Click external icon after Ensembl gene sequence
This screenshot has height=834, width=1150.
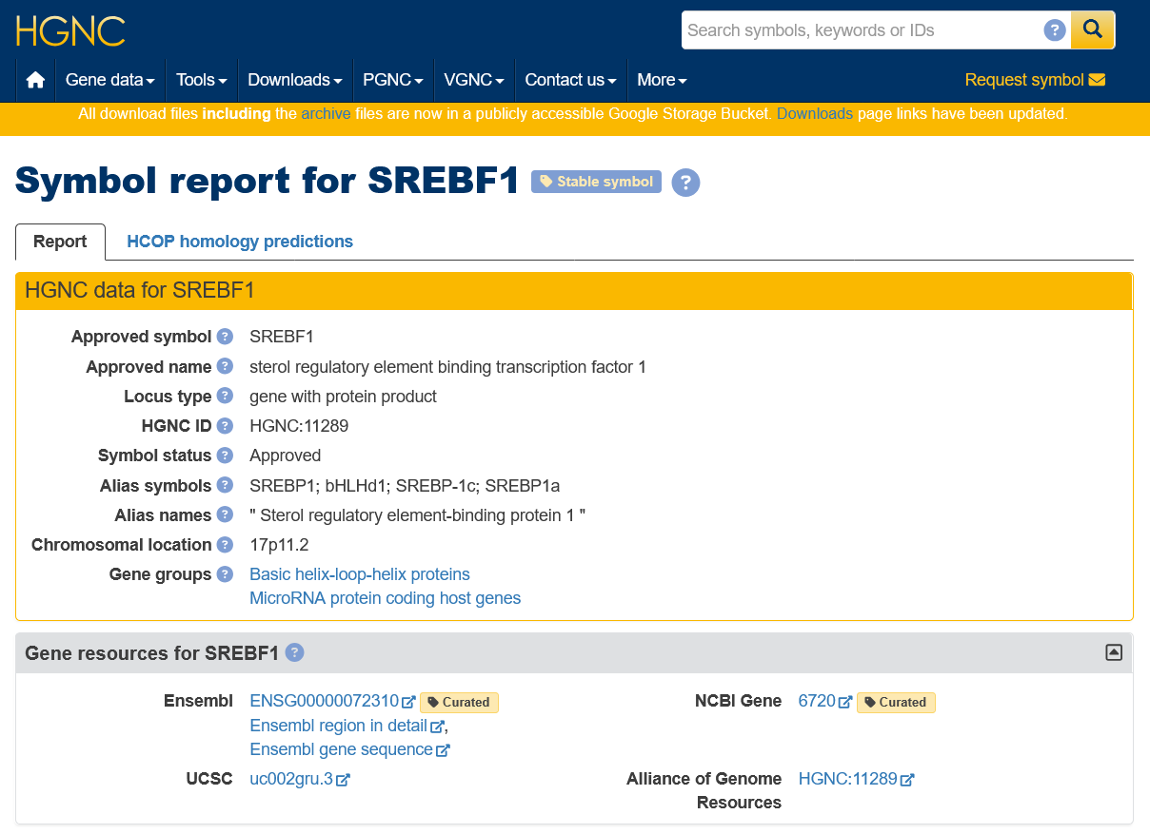443,750
